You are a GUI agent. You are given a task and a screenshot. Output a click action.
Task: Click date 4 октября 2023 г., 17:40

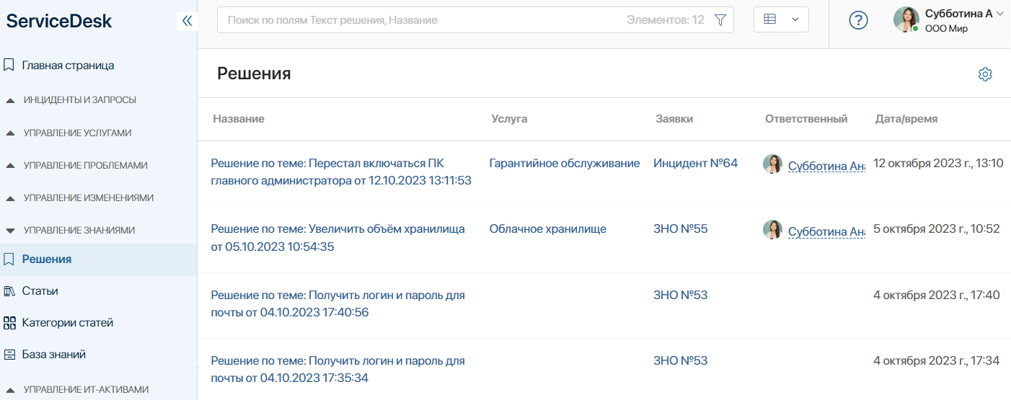937,295
